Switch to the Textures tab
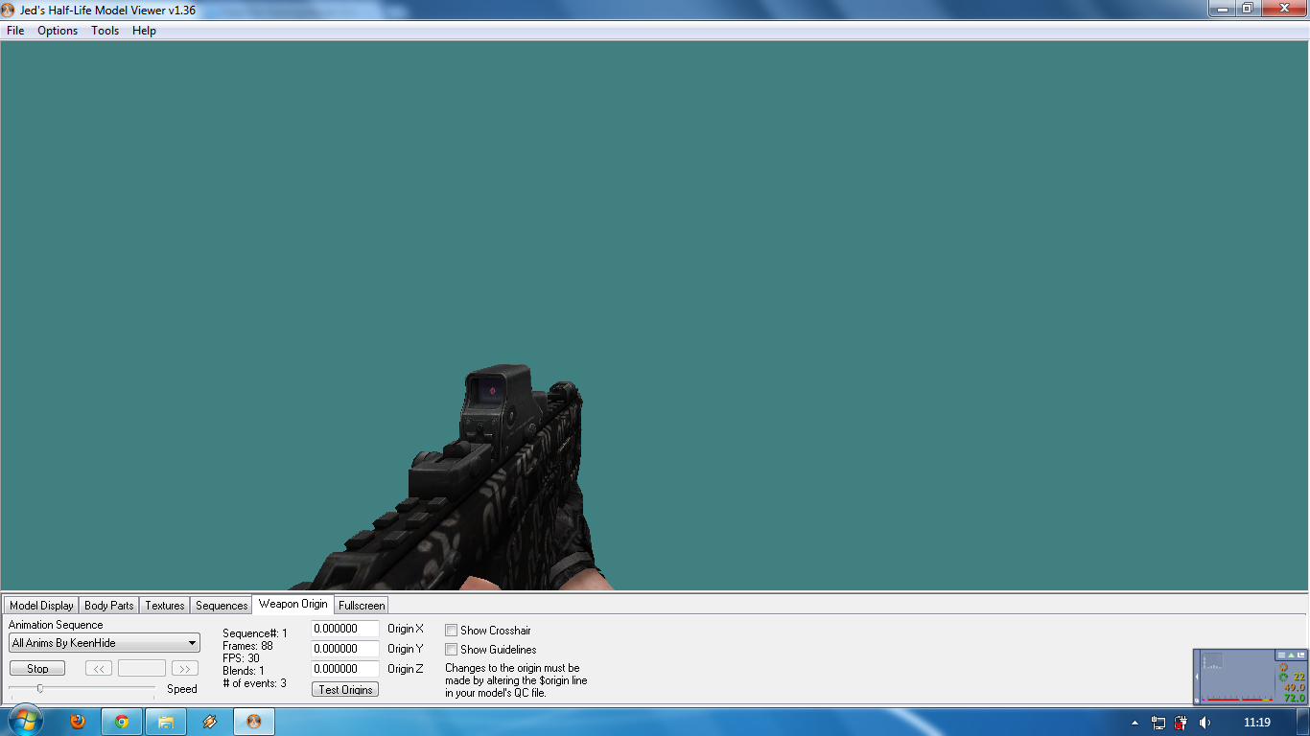This screenshot has height=736, width=1310. (165, 606)
